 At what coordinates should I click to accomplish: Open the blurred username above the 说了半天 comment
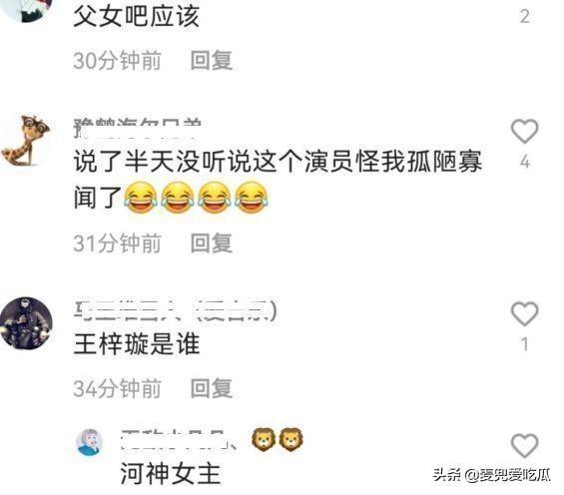(138, 129)
